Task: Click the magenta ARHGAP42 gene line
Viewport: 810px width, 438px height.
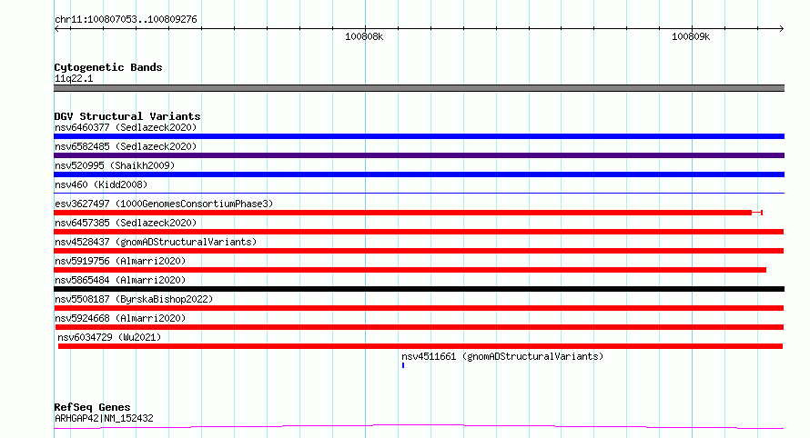Action: tap(419, 427)
